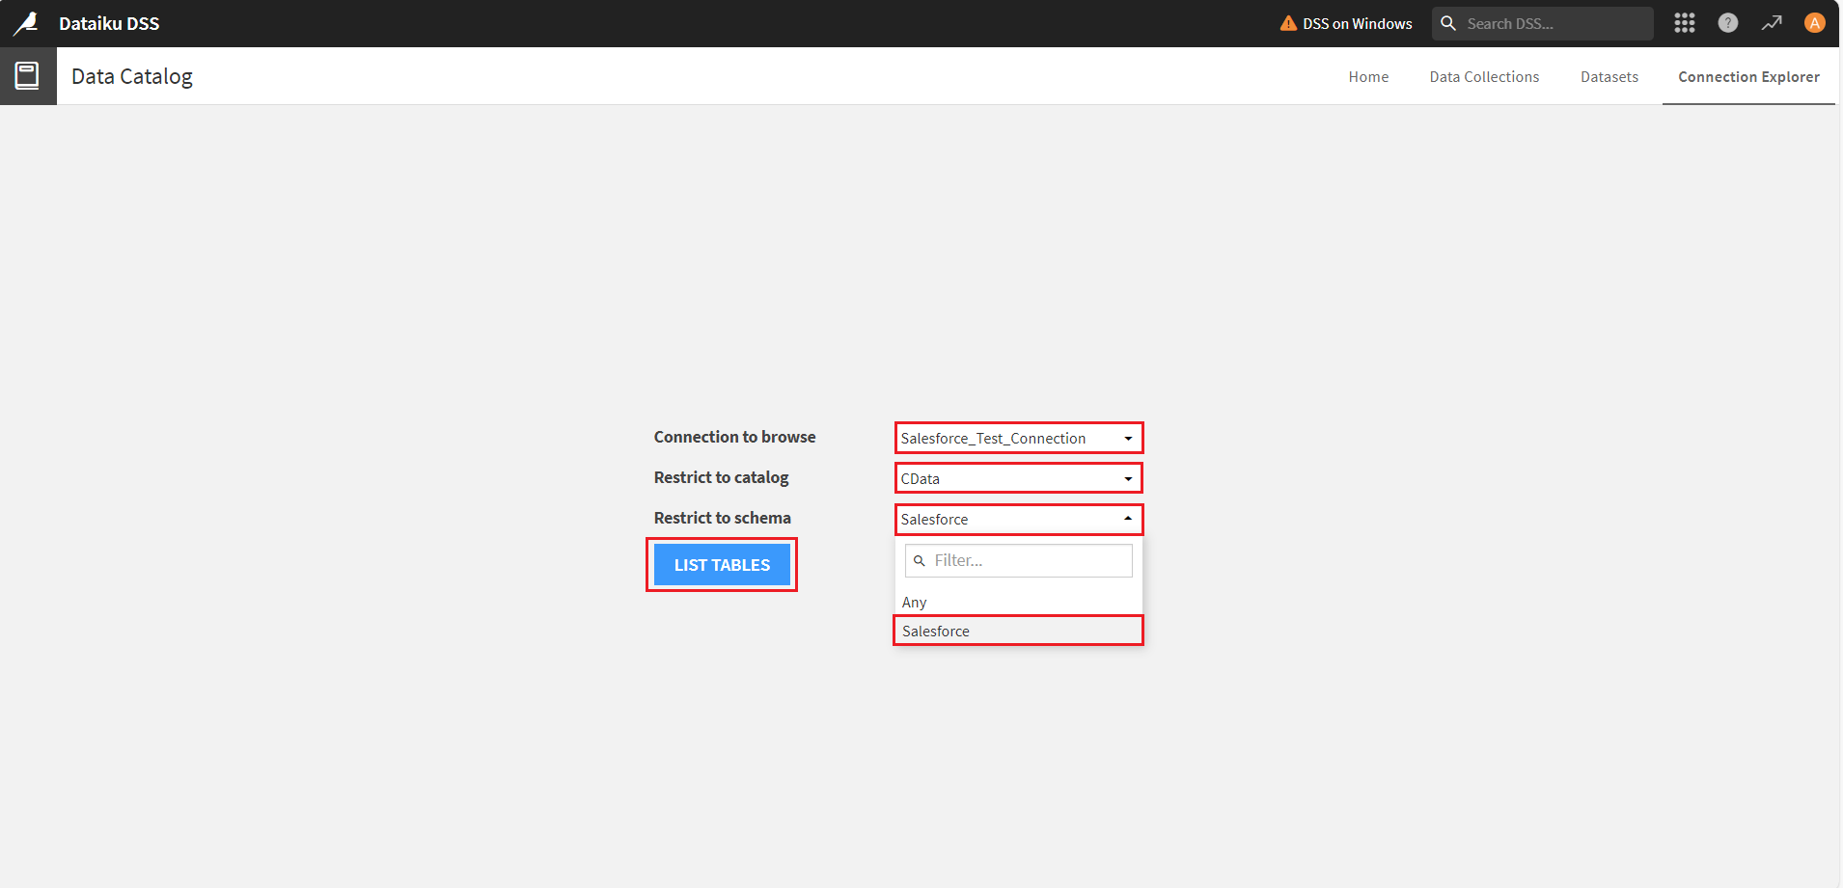The image size is (1843, 888).
Task: Choose the Any schema option
Action: pos(915,603)
